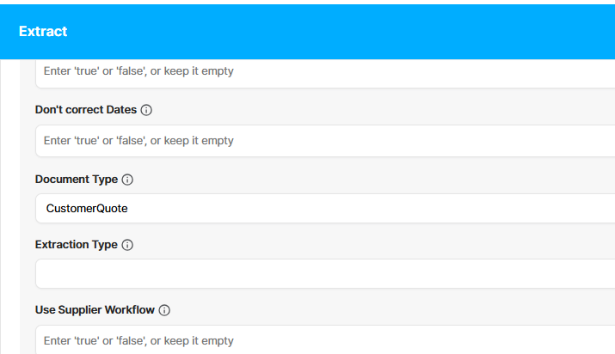Image resolution: width=615 pixels, height=354 pixels.
Task: Select the empty Extraction Type field
Action: 325,274
